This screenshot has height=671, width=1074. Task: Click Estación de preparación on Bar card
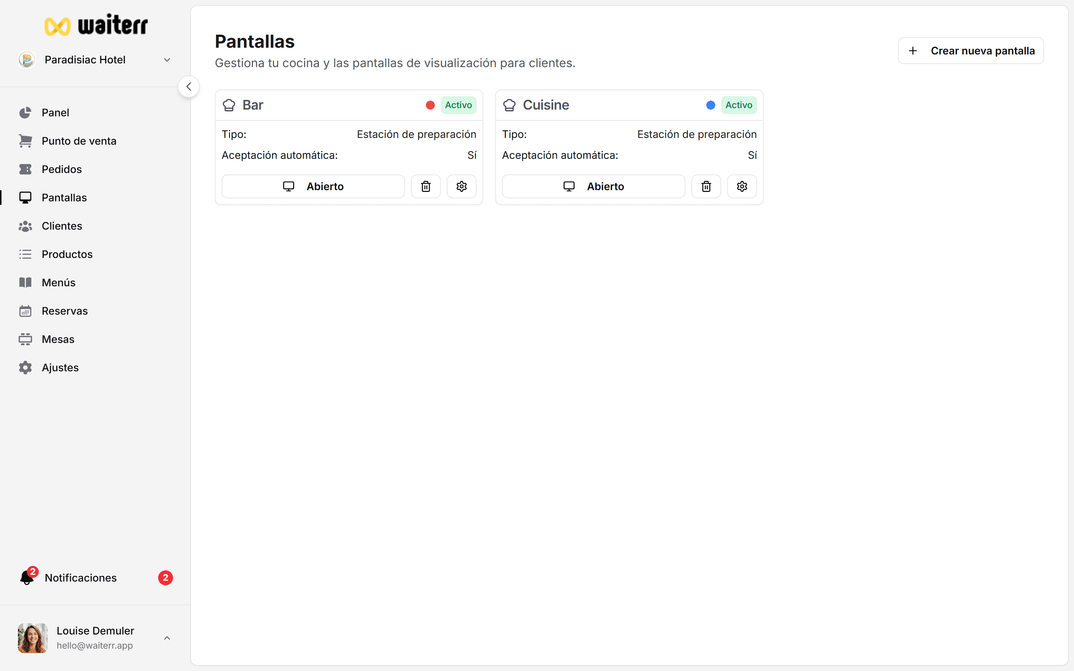[416, 135]
